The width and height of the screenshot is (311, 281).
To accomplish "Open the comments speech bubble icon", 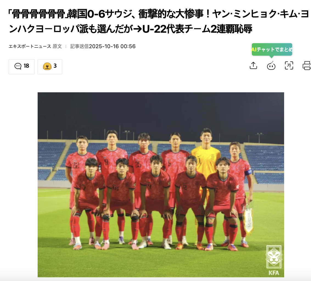I will (18, 66).
